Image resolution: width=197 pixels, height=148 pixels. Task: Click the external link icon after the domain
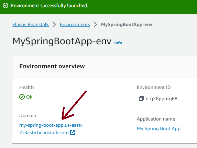tap(73, 133)
